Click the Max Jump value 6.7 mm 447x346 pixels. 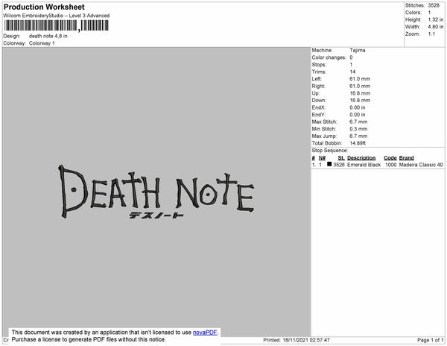pos(358,136)
